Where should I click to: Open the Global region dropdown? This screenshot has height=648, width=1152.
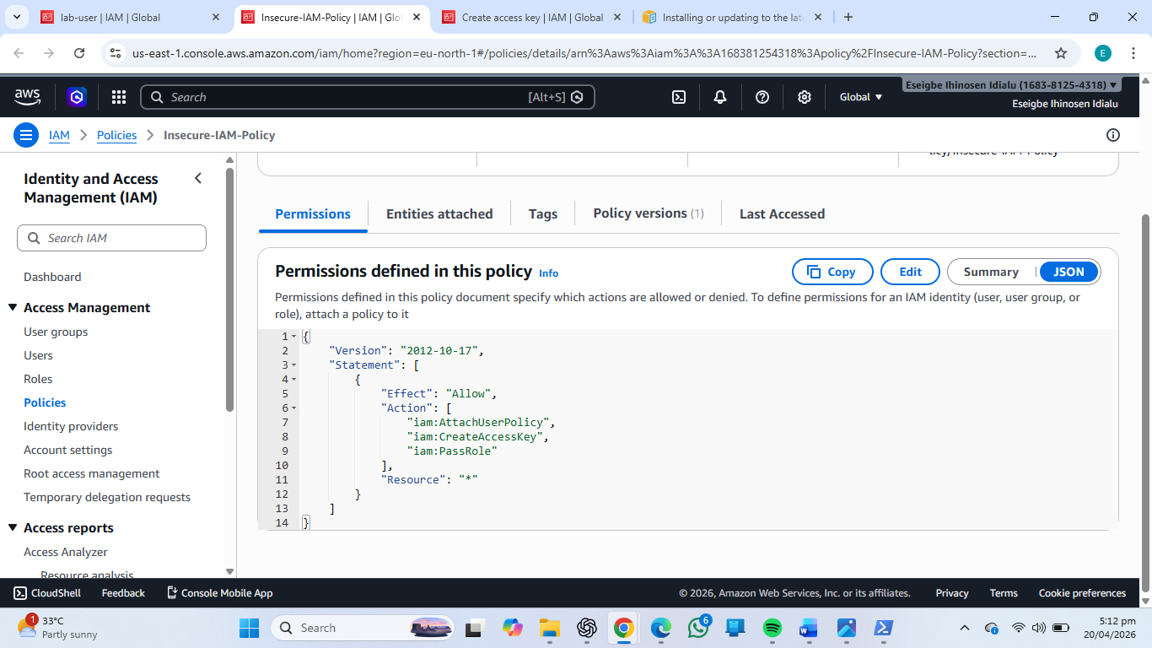coord(861,97)
